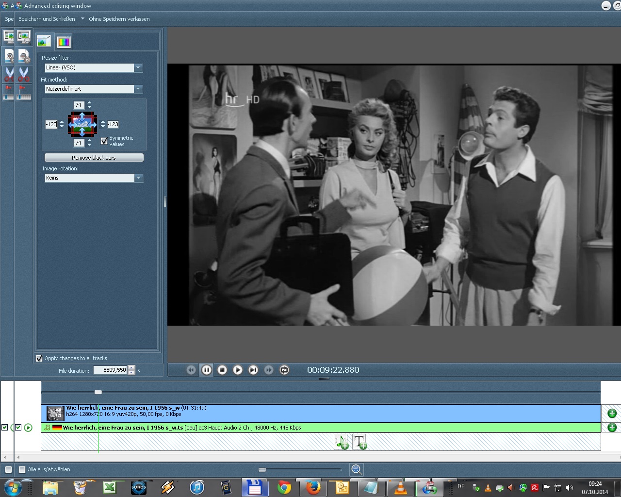
Task: Jump to previous frame in player
Action: [191, 370]
